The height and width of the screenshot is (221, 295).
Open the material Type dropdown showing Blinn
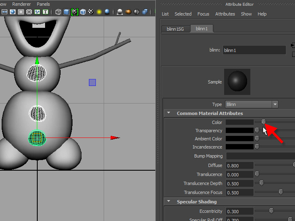(x=252, y=104)
